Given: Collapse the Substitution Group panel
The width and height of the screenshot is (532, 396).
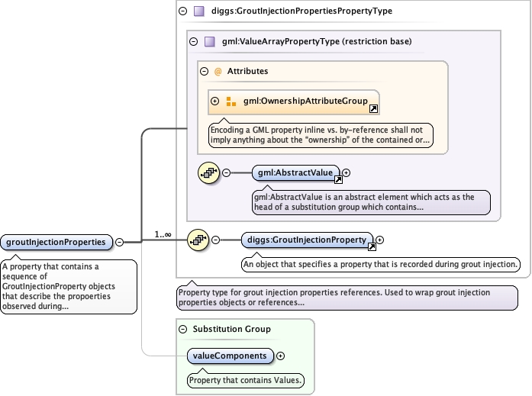Looking at the screenshot, I should click(182, 329).
